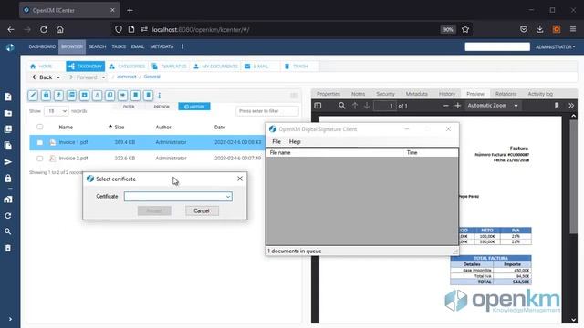Select the Categories tab
This screenshot has width=584, height=328.
[128, 67]
